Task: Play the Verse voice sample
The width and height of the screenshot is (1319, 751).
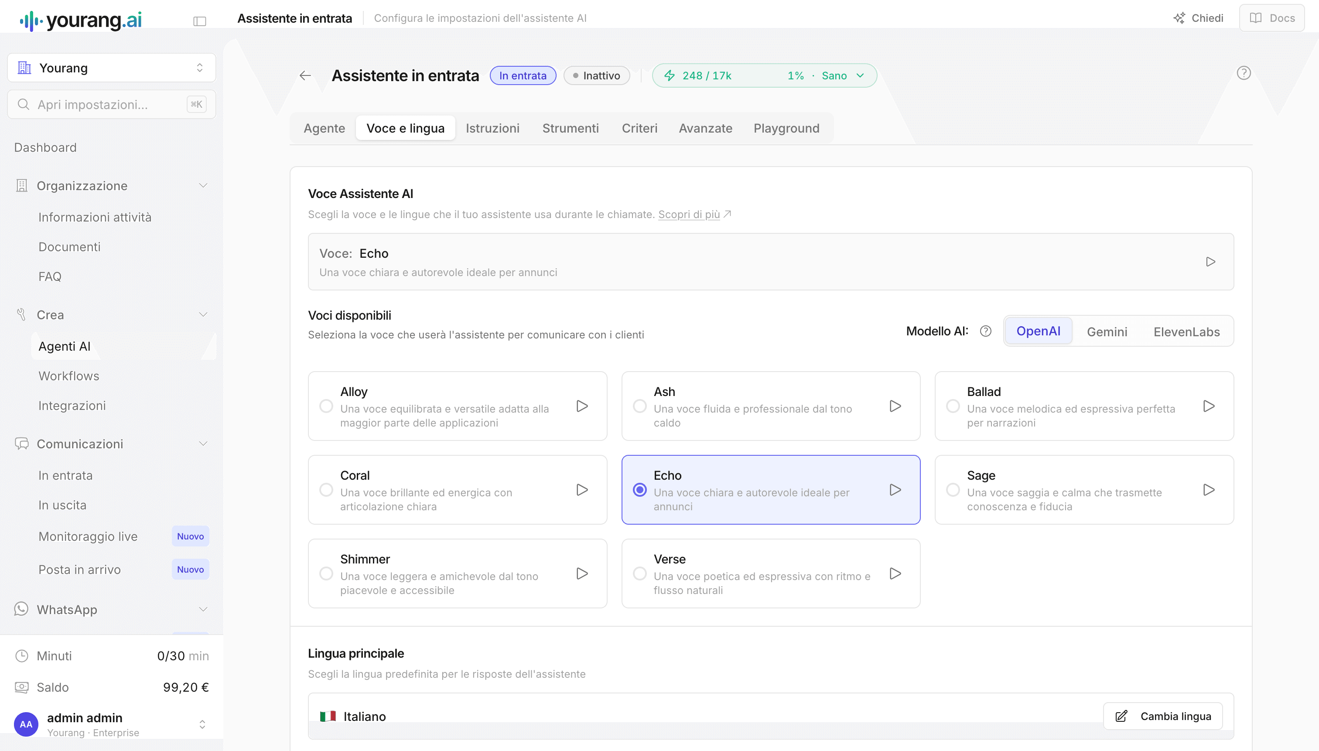Action: click(x=895, y=573)
